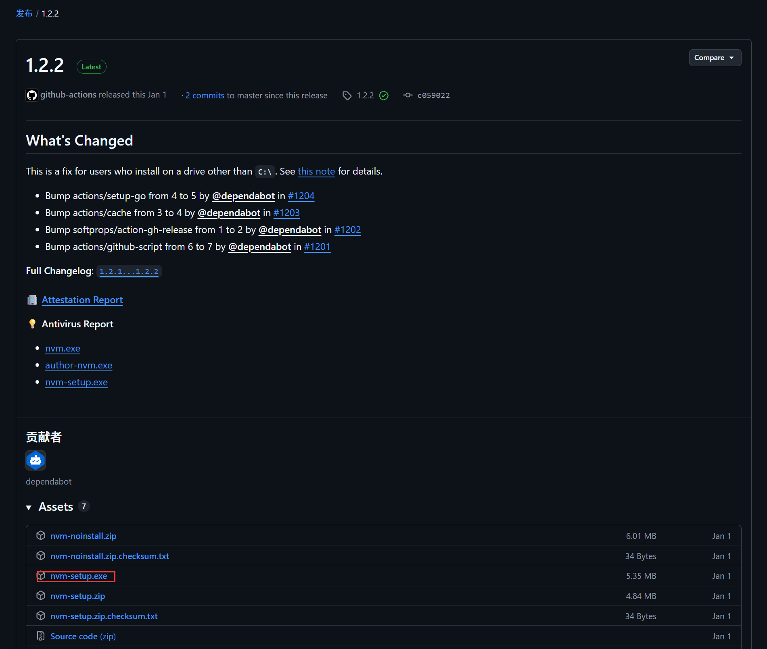Open pull request #1202
The width and height of the screenshot is (767, 649).
tap(347, 230)
